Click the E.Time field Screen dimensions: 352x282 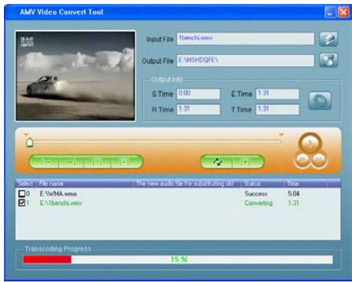[x=277, y=93]
